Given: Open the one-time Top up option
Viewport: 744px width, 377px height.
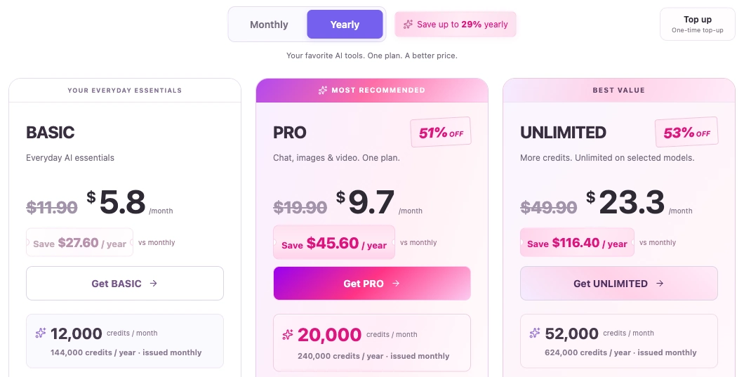Looking at the screenshot, I should pos(698,24).
